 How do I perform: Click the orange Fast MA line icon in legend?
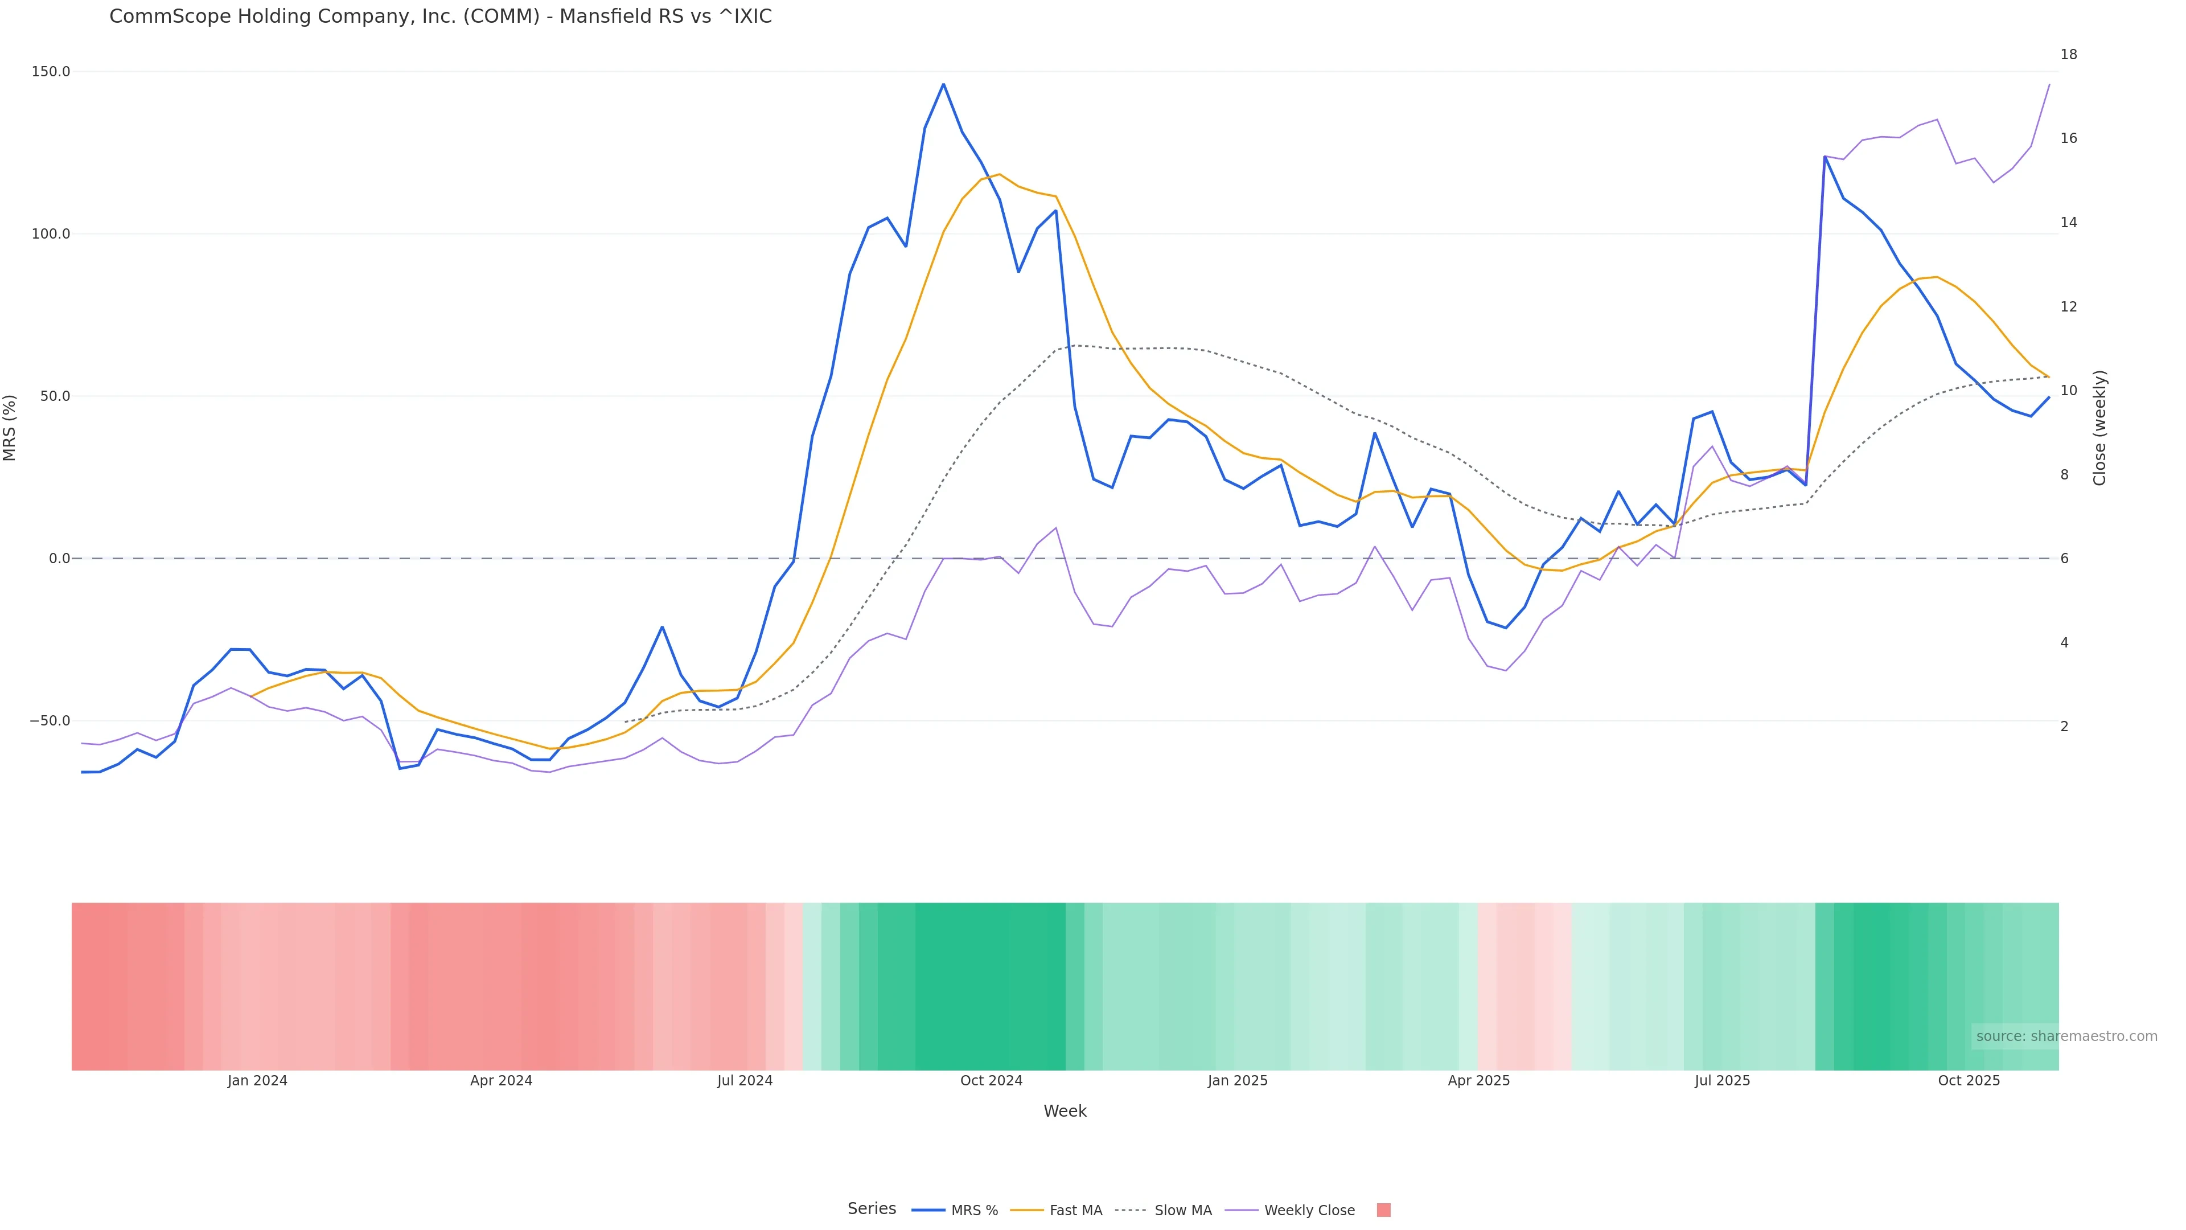coord(1027,1211)
